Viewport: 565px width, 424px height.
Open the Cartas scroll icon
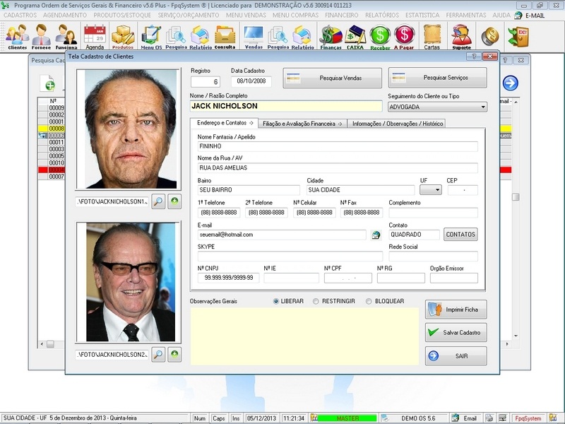pyautogui.click(x=432, y=33)
